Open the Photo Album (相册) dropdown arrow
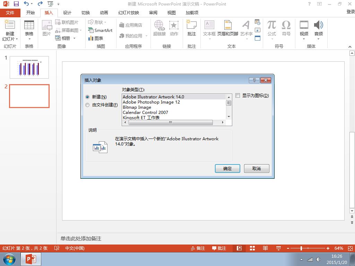Viewport: 355px width, 266px height. click(74, 38)
